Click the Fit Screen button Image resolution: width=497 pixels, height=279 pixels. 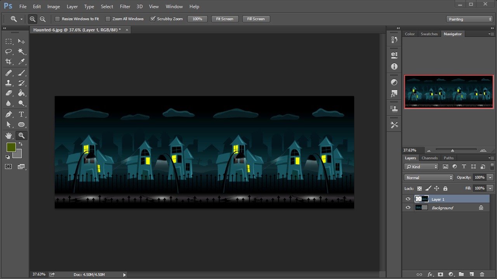224,19
